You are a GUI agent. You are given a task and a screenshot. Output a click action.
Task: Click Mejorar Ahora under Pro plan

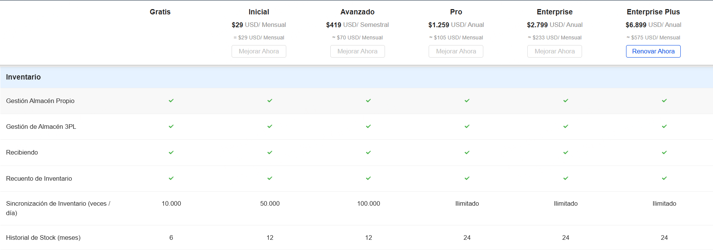456,52
